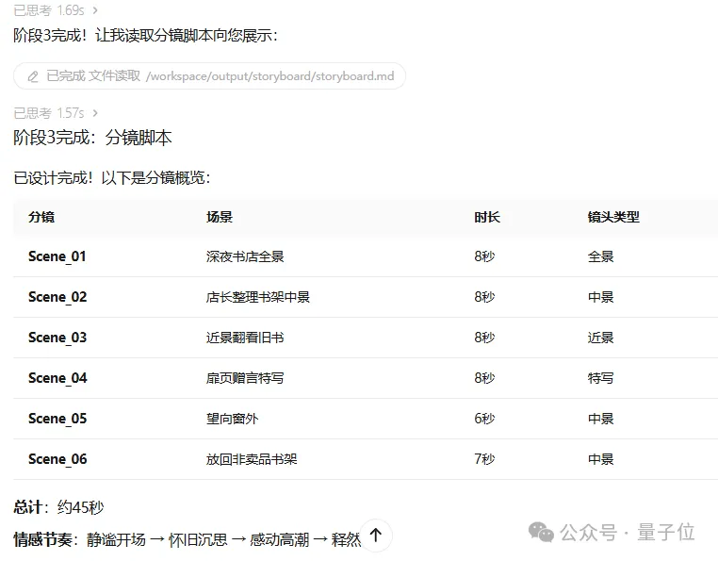Image resolution: width=718 pixels, height=561 pixels.
Task: Select the Scene_06 row label
Action: 57,459
